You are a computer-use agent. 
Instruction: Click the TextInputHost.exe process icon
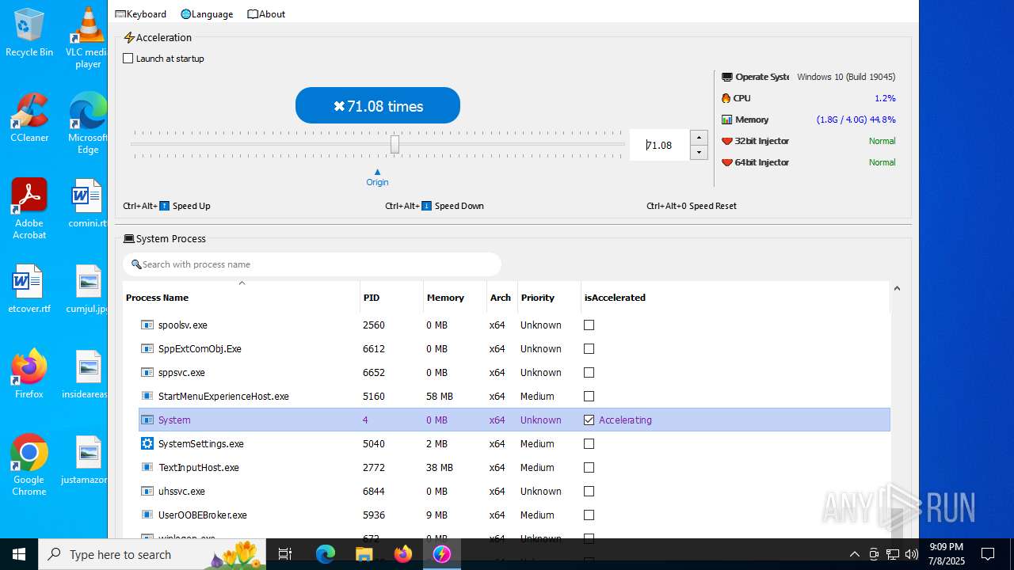coord(147,468)
